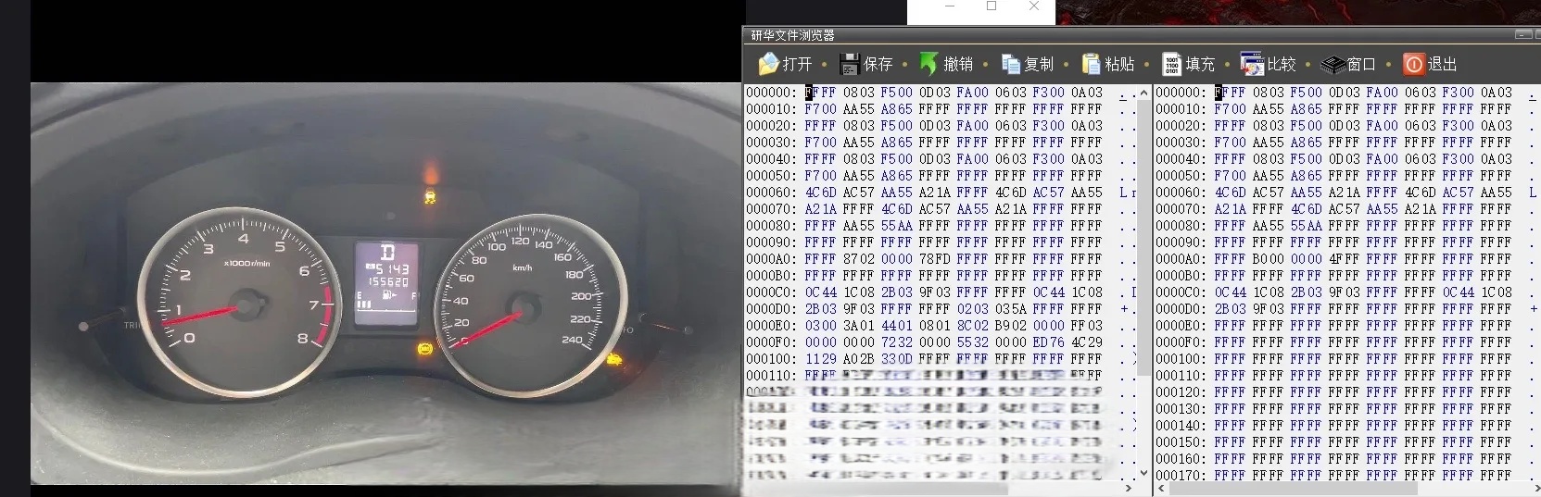Viewport: 1541px width, 497px height.
Task: Select address 000170 in right hex pane
Action: click(x=1181, y=476)
